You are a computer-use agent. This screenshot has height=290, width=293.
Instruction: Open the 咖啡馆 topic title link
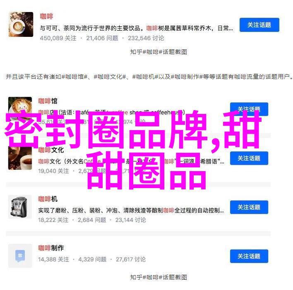pyautogui.click(x=48, y=101)
